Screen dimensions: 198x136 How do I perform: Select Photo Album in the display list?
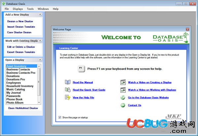tap(21, 103)
